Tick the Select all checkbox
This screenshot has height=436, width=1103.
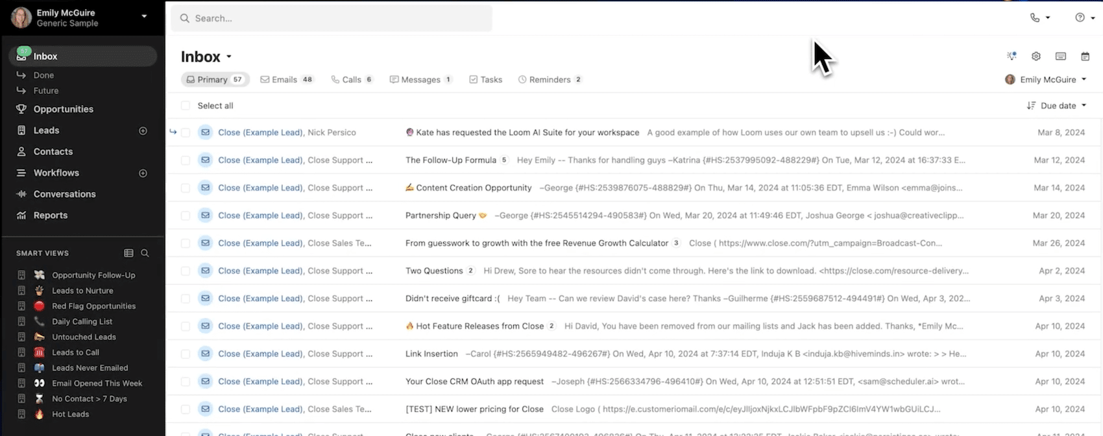186,106
